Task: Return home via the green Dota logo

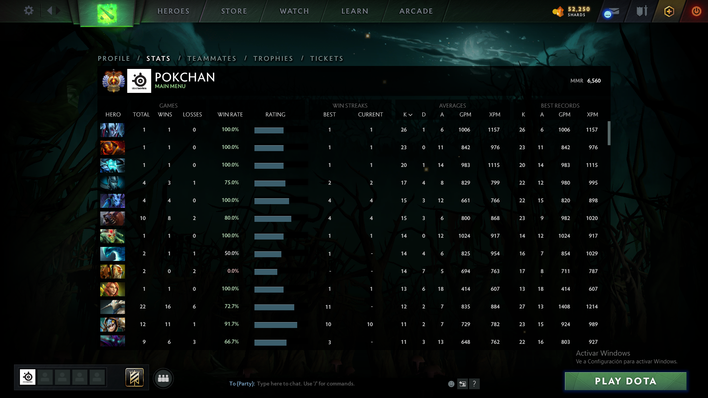Action: 107,13
